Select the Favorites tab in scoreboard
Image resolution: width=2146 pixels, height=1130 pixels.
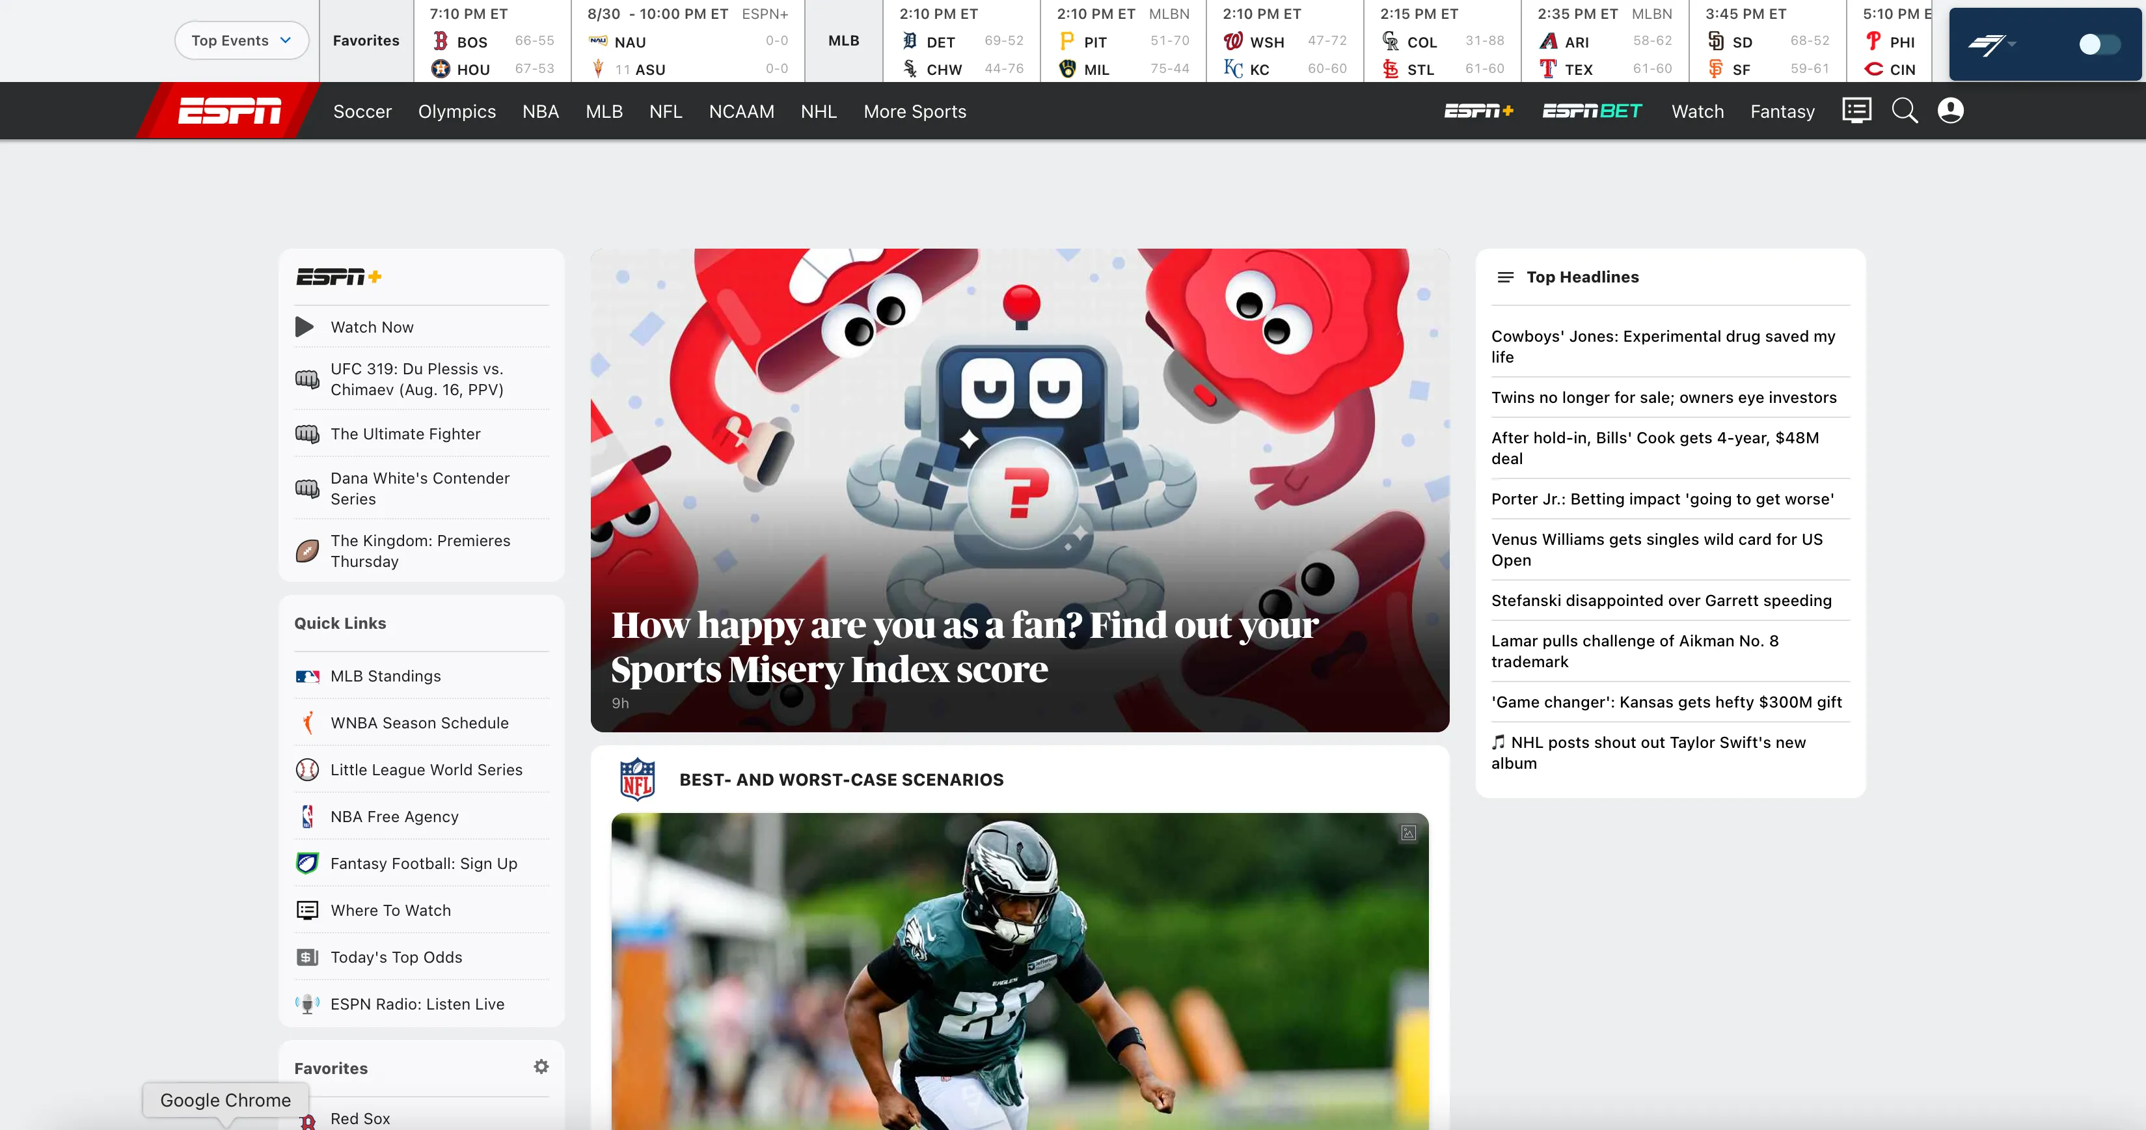(x=366, y=40)
